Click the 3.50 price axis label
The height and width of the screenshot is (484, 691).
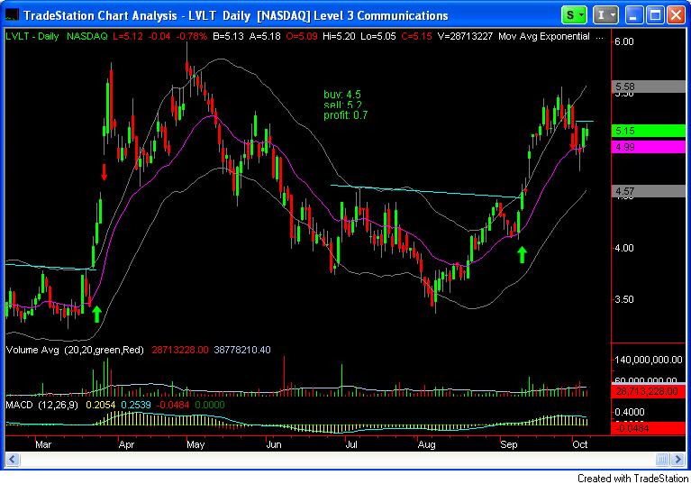pos(624,300)
